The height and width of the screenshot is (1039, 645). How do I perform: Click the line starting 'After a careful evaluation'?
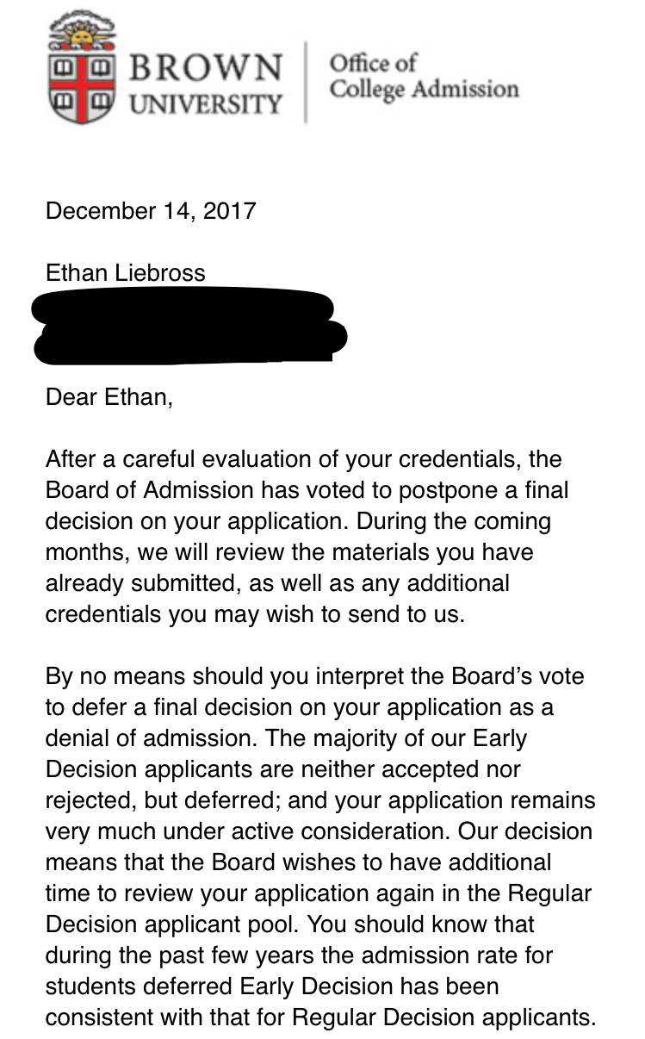coord(303,459)
